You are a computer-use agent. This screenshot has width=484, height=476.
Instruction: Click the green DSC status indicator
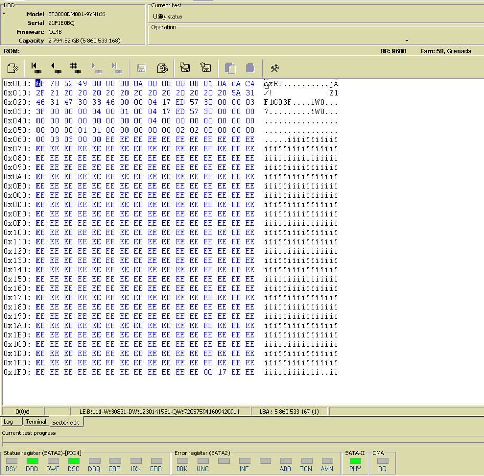click(74, 461)
